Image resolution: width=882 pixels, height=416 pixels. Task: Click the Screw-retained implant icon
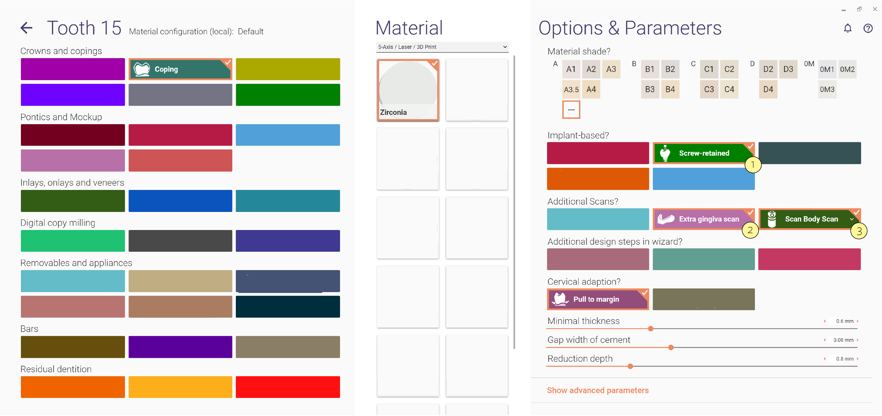[665, 153]
